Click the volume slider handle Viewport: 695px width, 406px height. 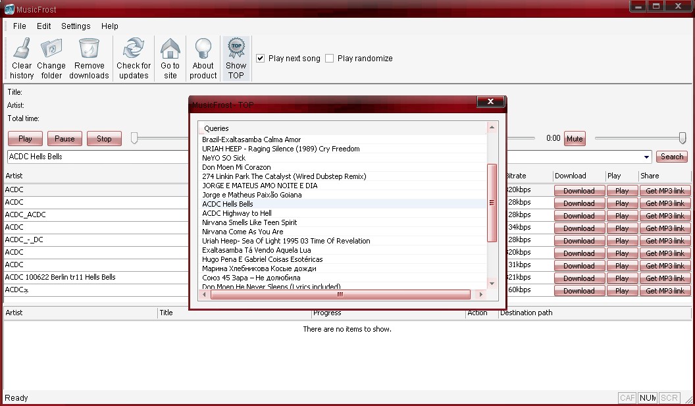point(682,138)
